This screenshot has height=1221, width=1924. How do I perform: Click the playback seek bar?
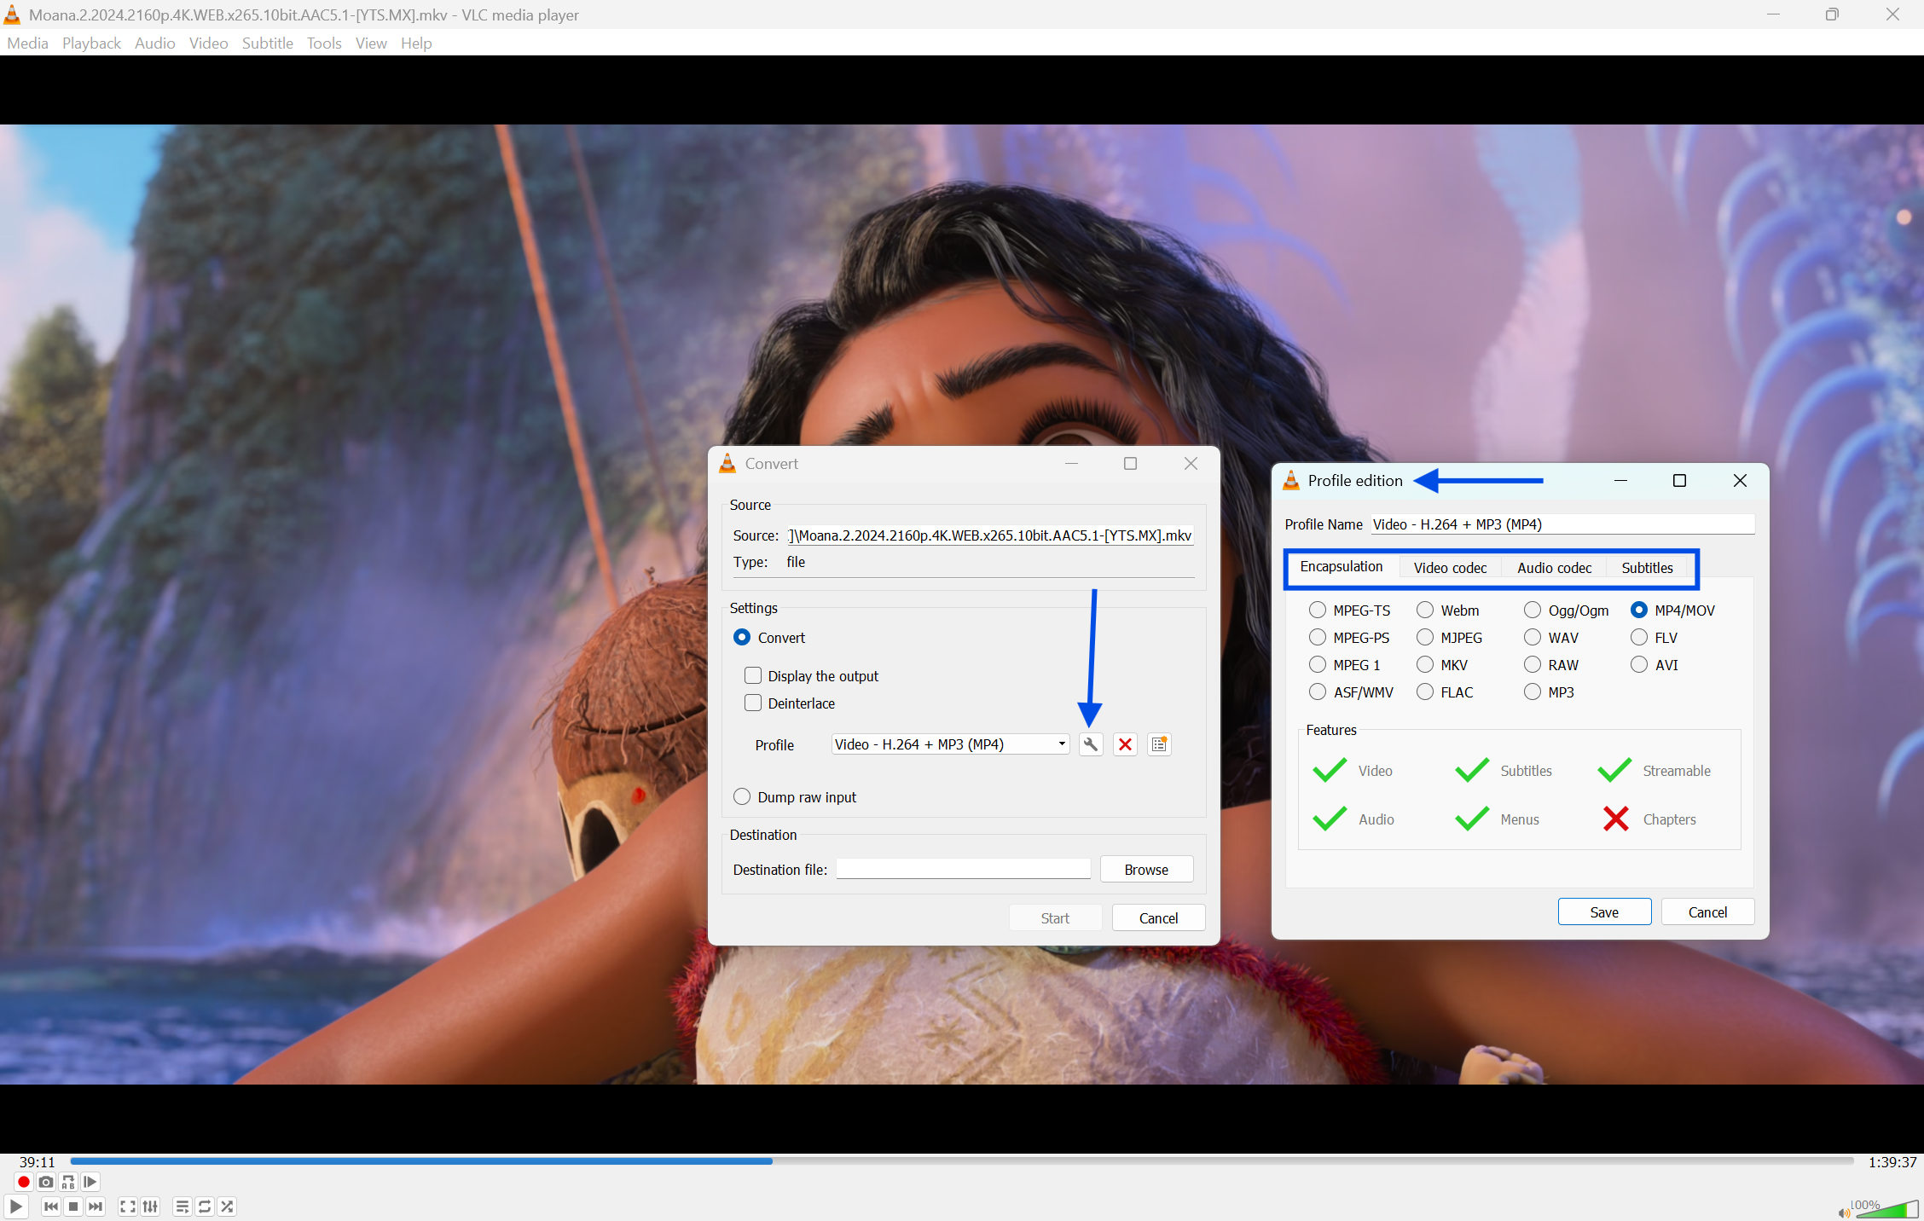point(962,1161)
